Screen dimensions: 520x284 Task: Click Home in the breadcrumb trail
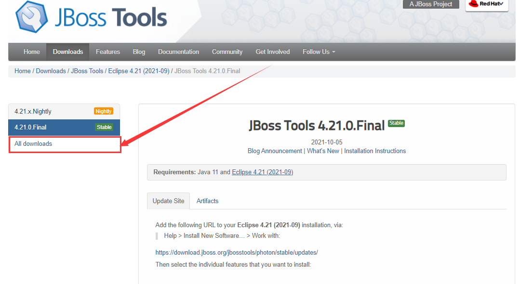[x=23, y=71]
